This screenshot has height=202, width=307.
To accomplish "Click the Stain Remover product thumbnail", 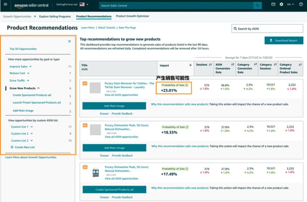I will [95, 88].
